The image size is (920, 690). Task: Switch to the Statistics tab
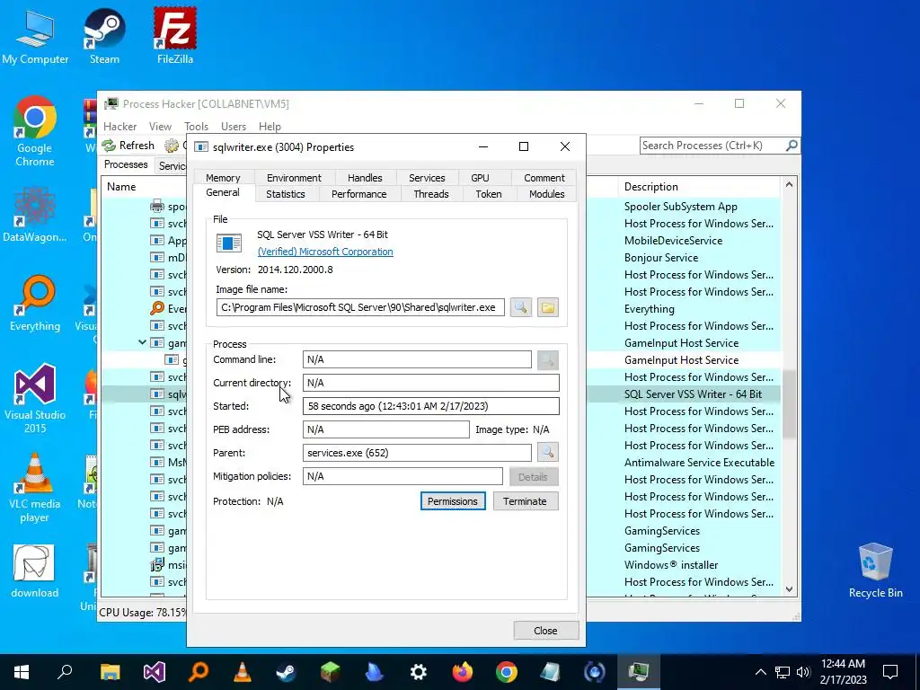click(286, 194)
